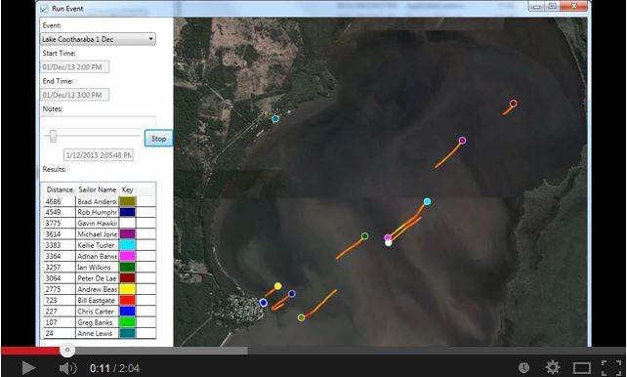Click the cyan sailor marker on the lake
627x377 pixels.
click(427, 201)
